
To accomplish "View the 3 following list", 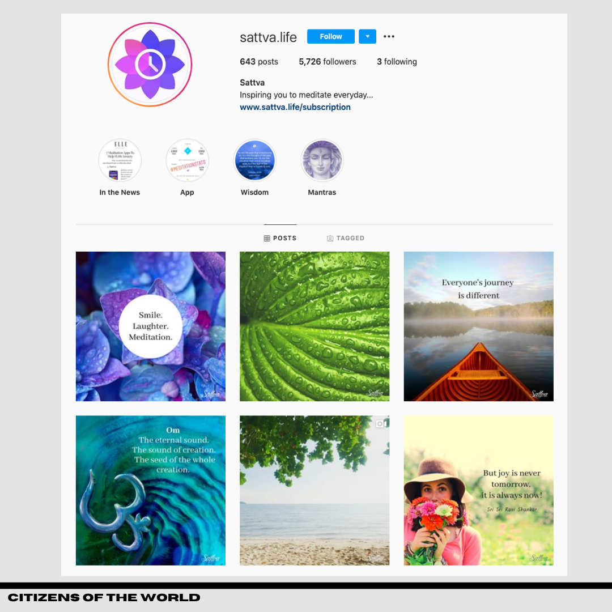I will pyautogui.click(x=397, y=62).
